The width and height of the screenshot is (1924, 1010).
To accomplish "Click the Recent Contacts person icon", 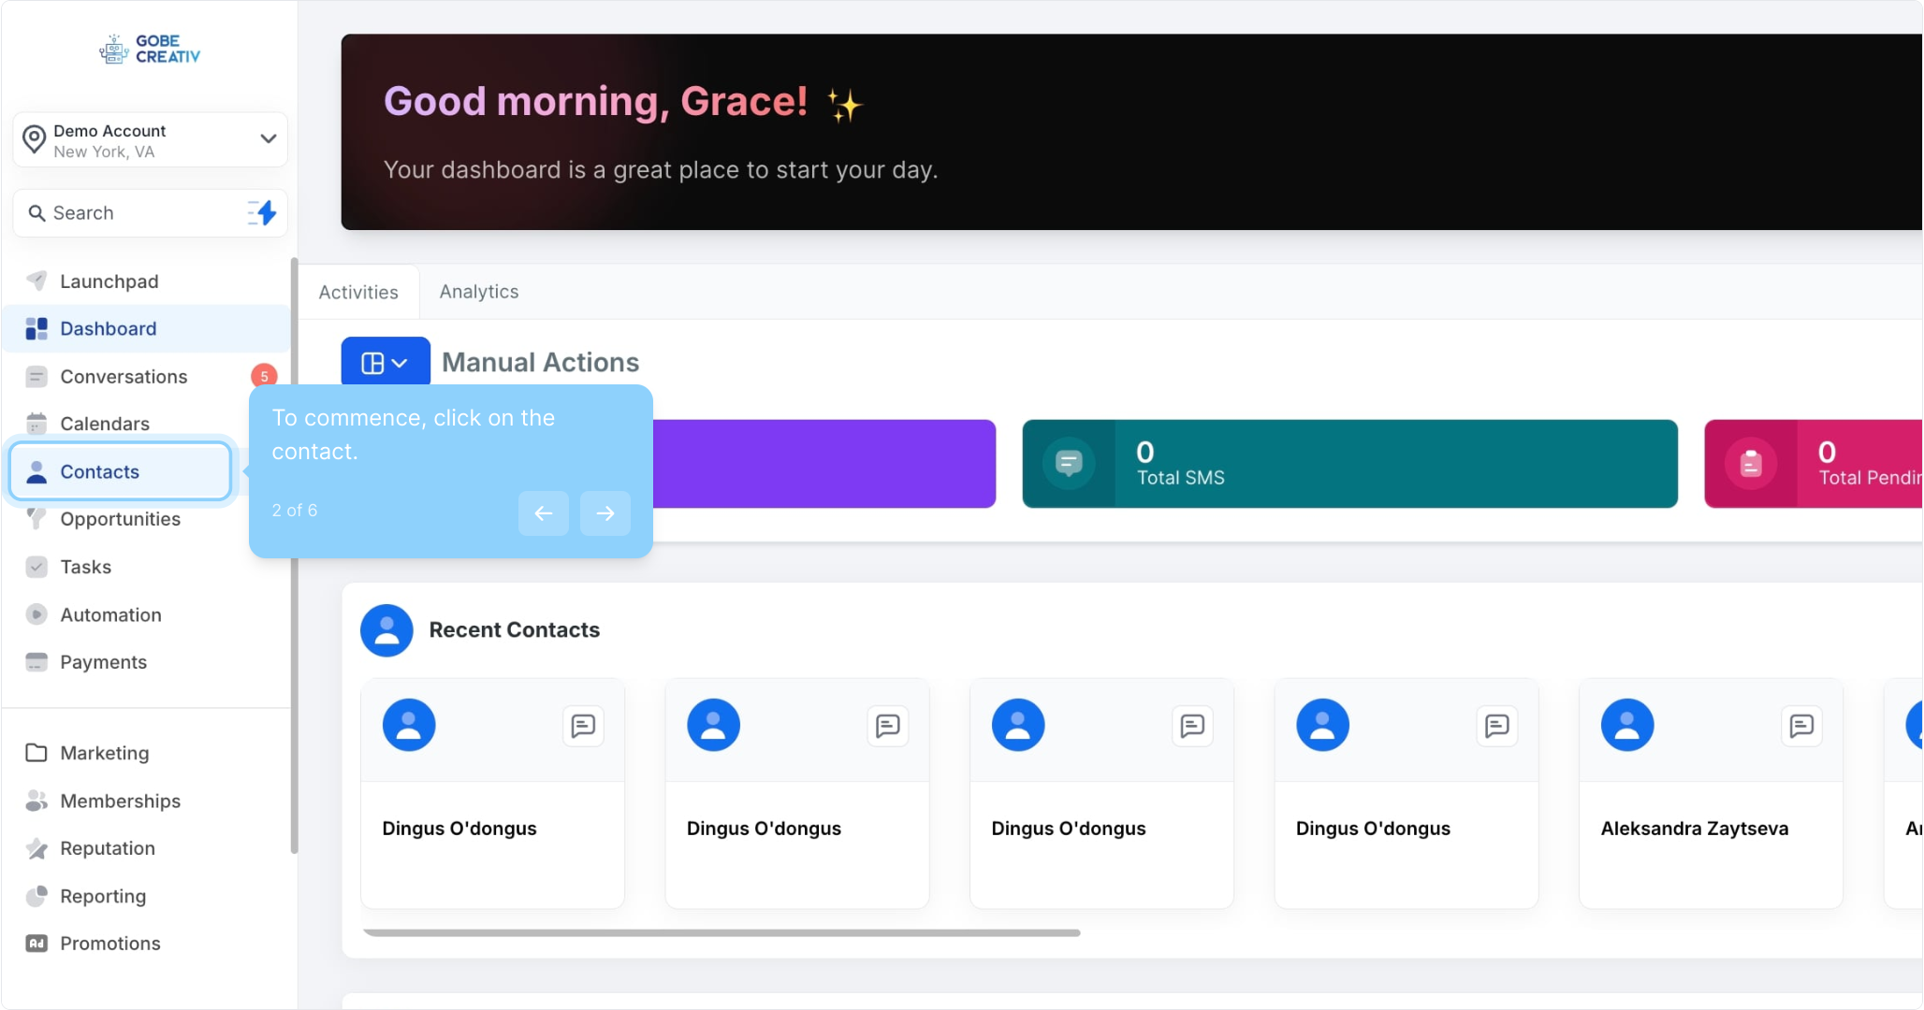I will point(386,630).
